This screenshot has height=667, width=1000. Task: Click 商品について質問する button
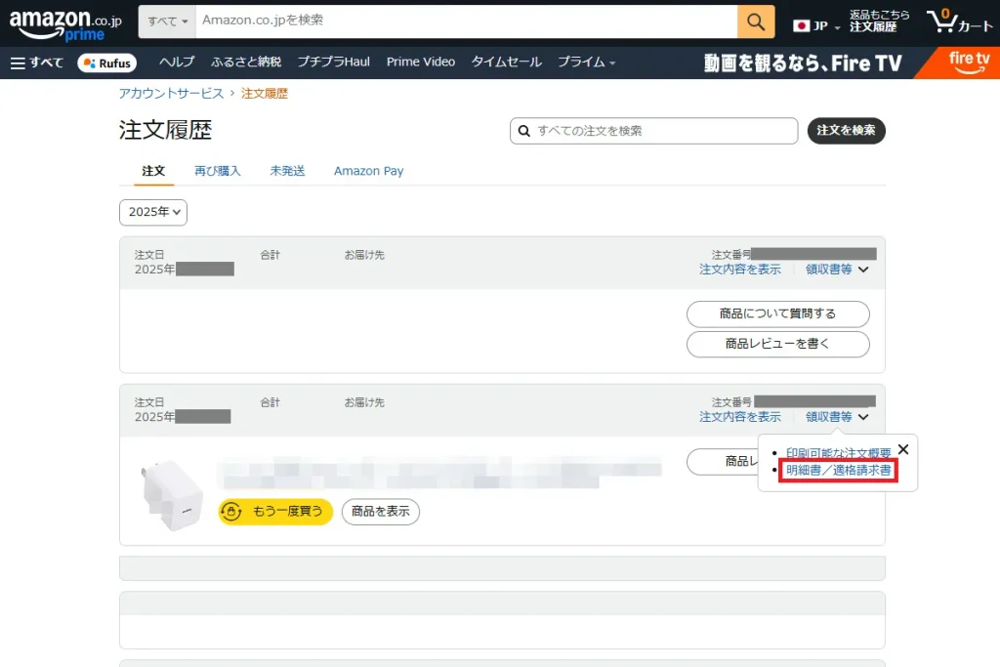tap(778, 313)
